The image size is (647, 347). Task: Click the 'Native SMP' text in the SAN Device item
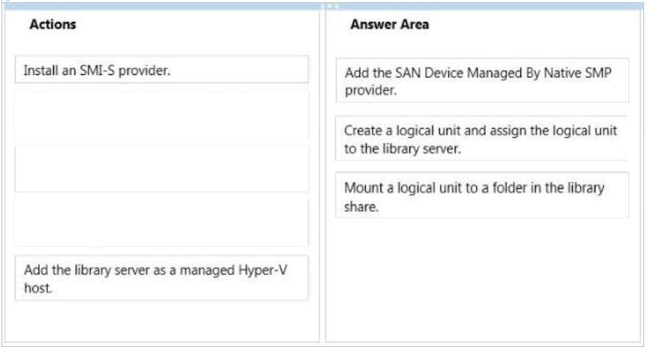578,73
